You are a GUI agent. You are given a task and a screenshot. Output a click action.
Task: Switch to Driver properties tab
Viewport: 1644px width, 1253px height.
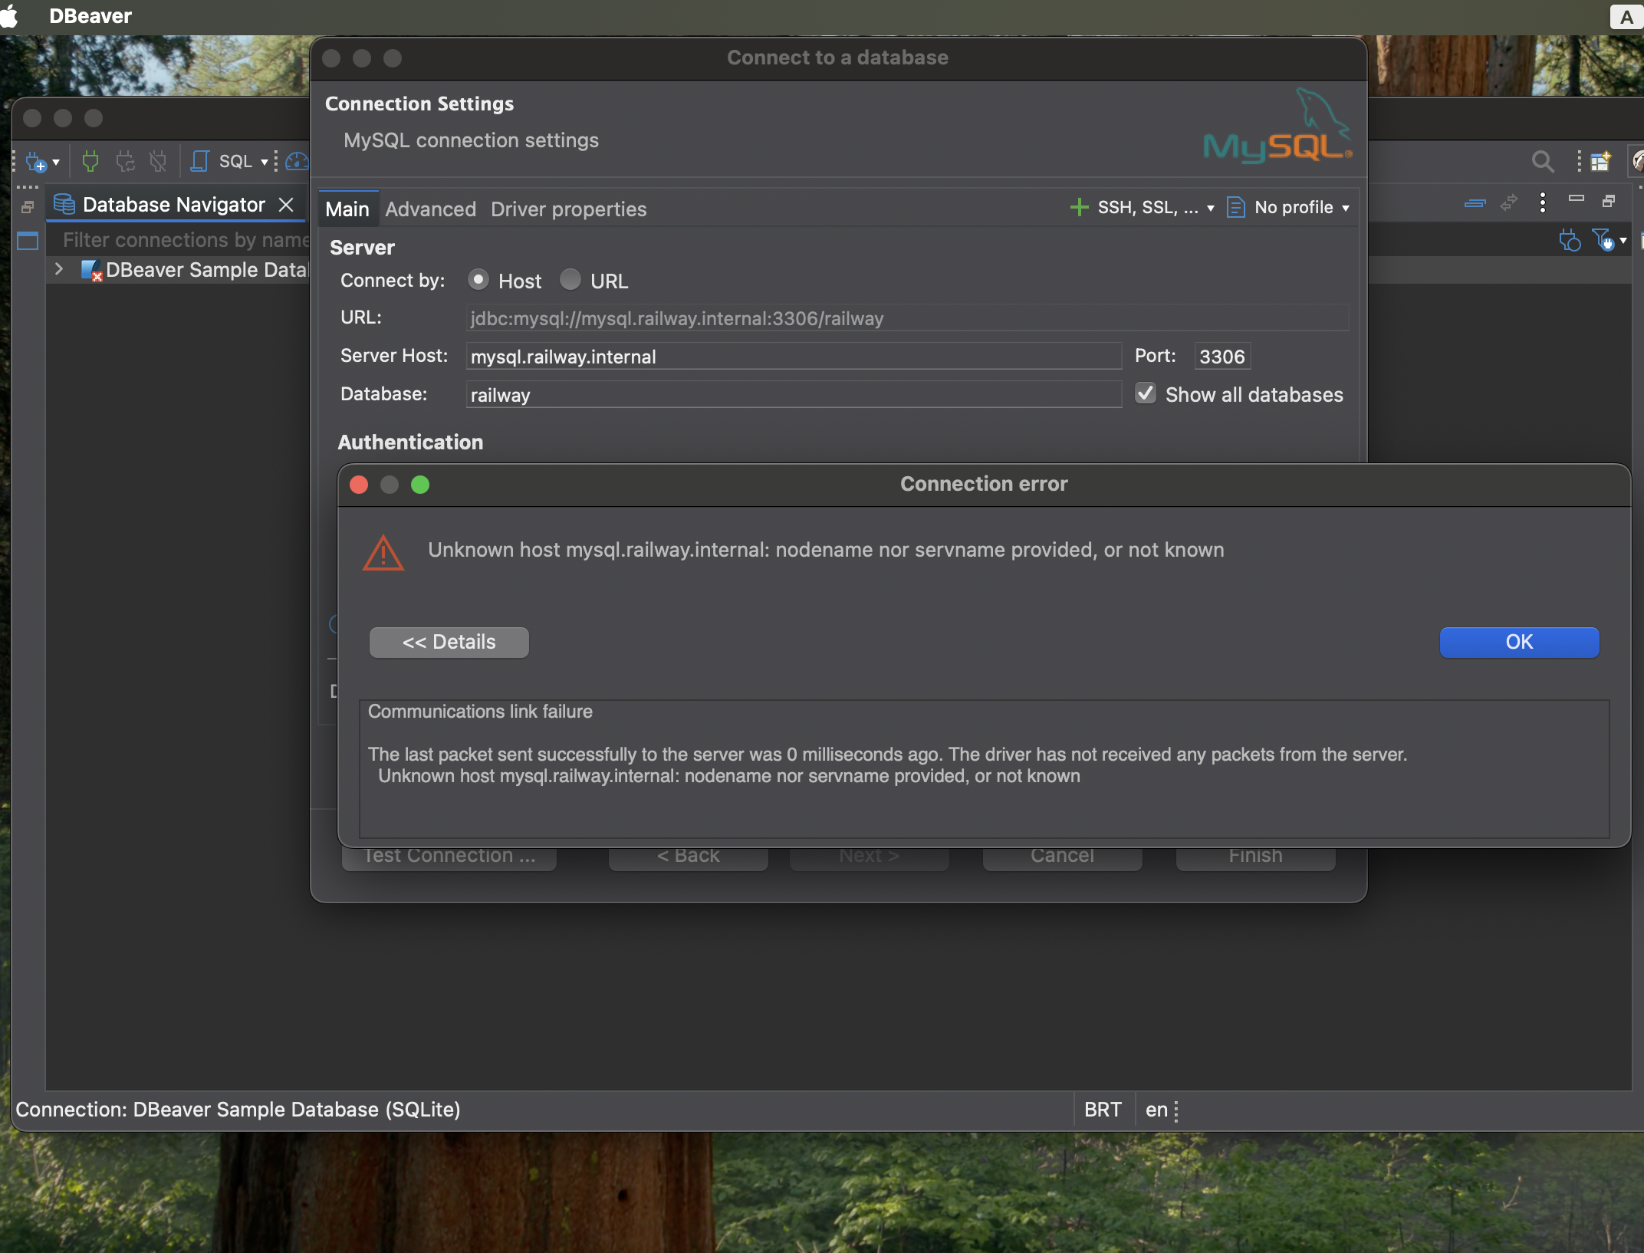click(x=568, y=209)
